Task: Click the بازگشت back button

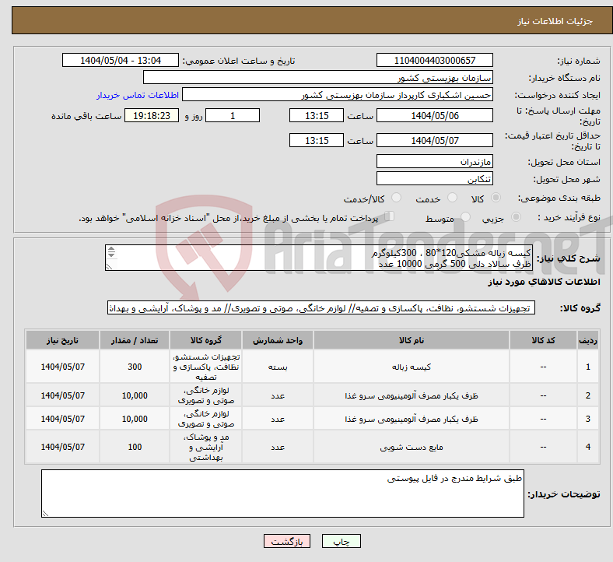Action: click(287, 541)
